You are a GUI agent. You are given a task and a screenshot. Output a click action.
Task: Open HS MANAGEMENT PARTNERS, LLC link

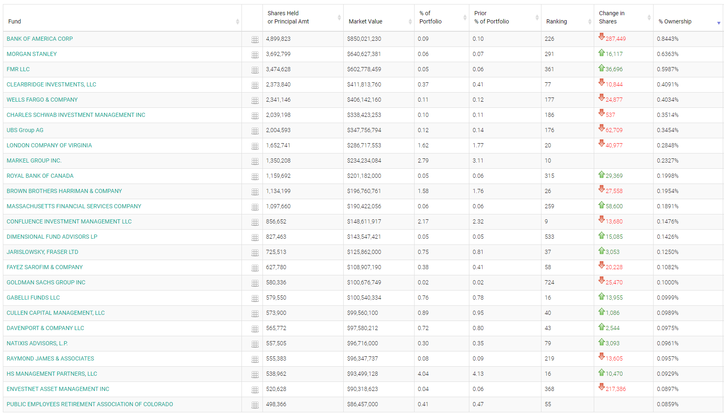(52, 374)
